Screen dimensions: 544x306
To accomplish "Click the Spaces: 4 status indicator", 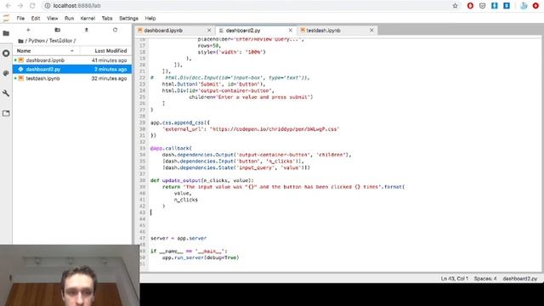I will (x=485, y=279).
